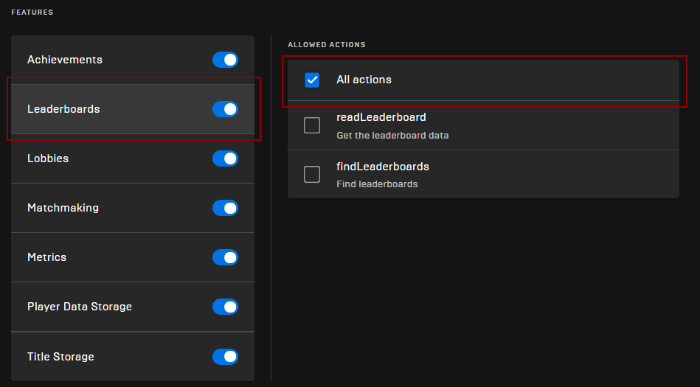The height and width of the screenshot is (387, 700).
Task: Turn off the Title Storage toggle
Action: (225, 357)
